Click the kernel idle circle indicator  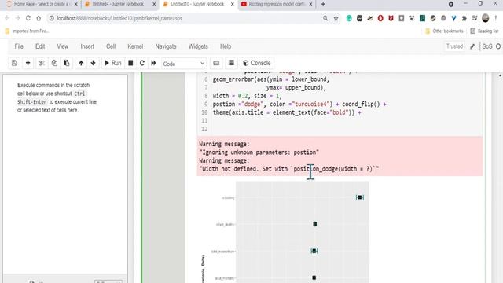(498, 46)
